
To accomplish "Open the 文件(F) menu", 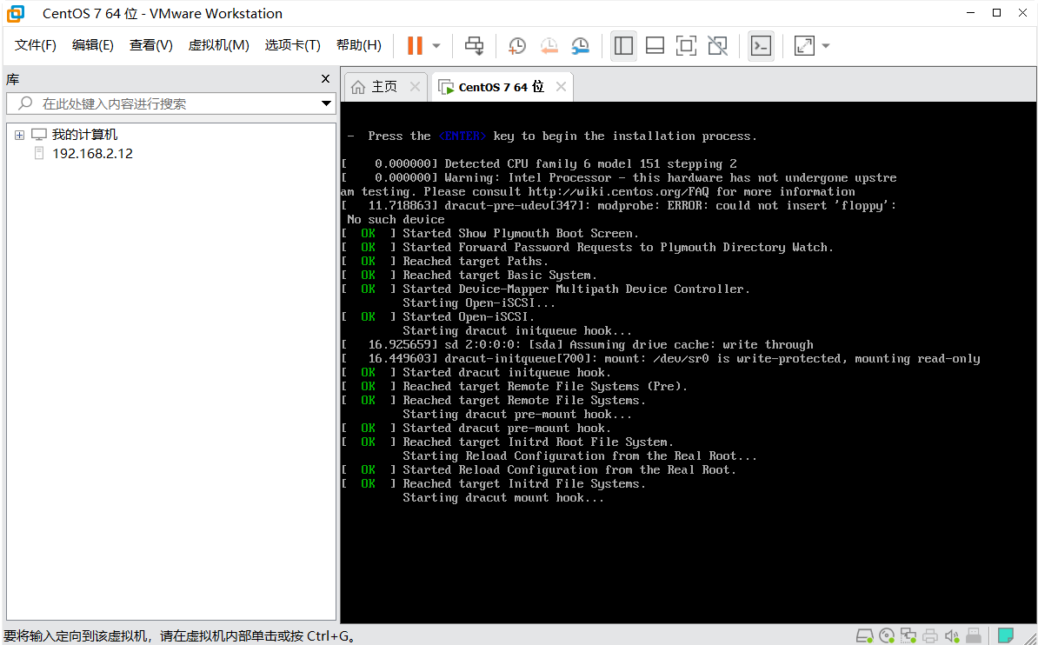I will pyautogui.click(x=36, y=45).
